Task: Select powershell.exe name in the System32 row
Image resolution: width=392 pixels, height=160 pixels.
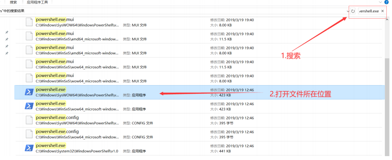Action: 51,146
